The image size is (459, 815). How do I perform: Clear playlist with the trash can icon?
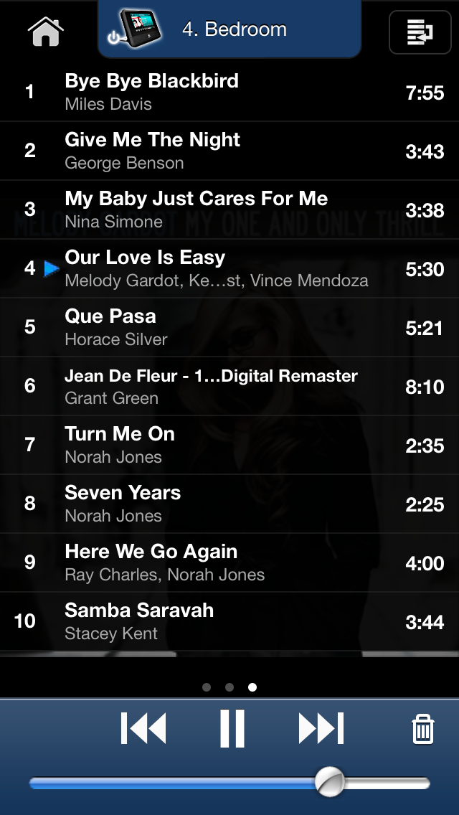(423, 729)
